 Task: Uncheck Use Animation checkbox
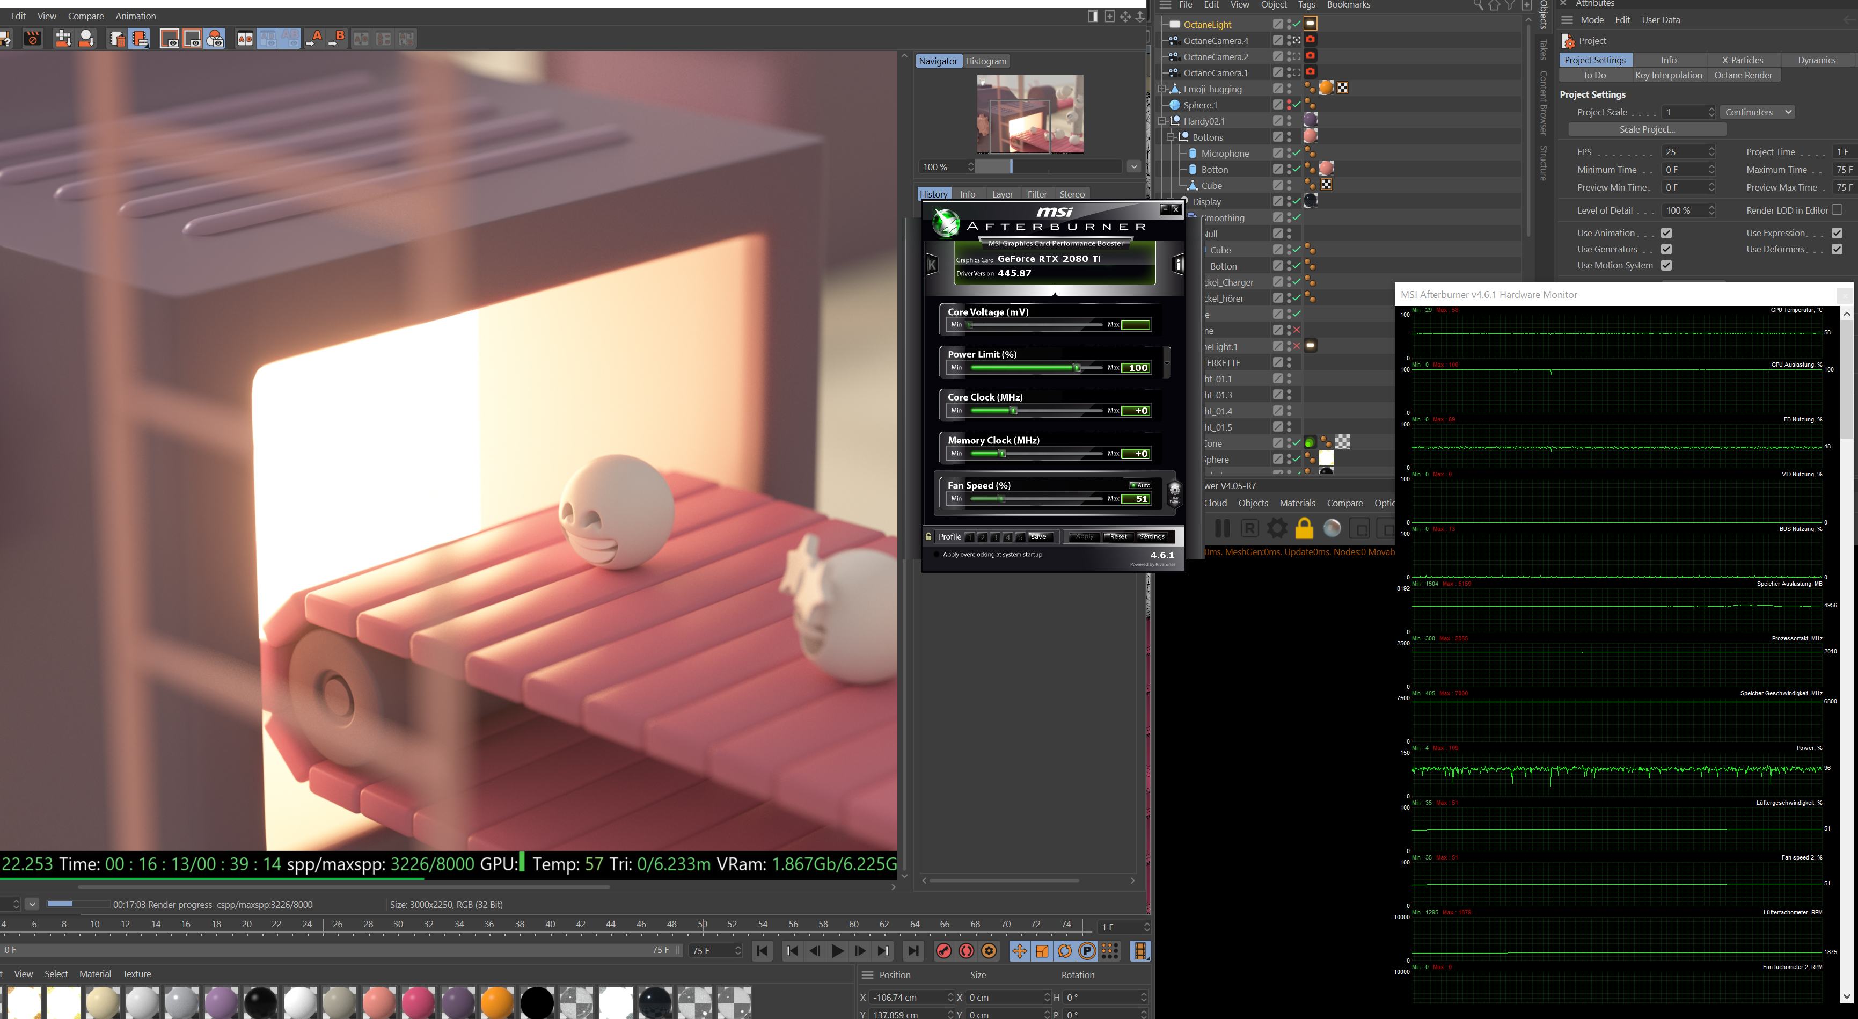tap(1666, 233)
